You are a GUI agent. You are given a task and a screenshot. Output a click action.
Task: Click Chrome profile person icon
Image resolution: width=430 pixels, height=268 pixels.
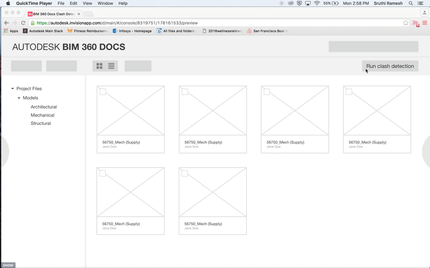coord(425,13)
